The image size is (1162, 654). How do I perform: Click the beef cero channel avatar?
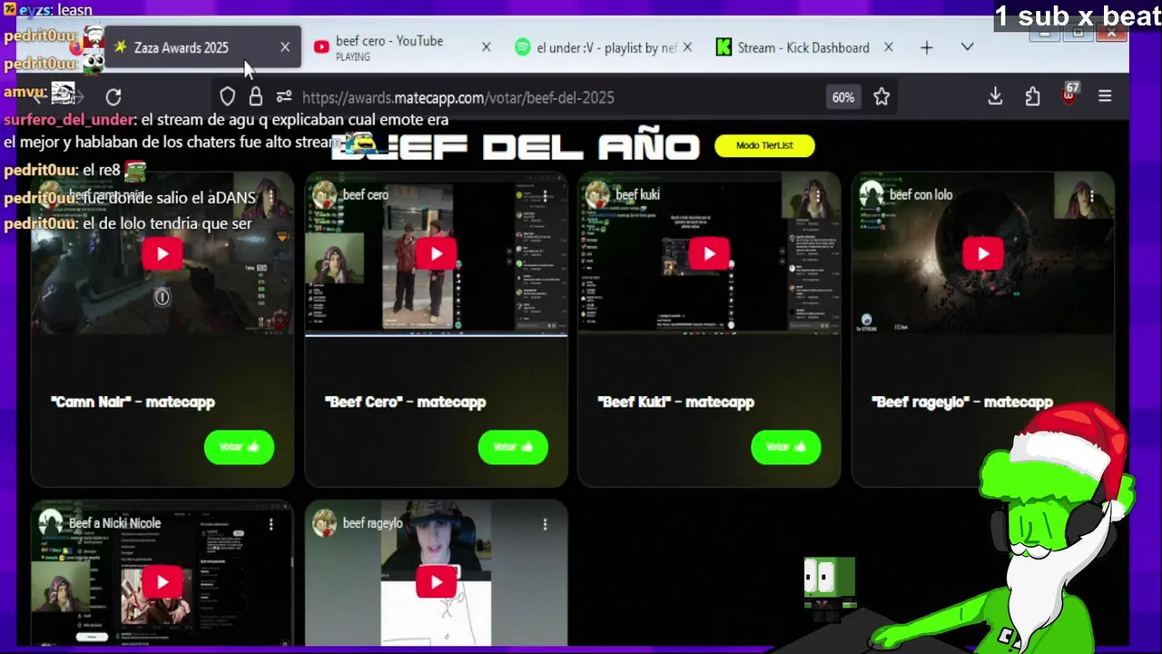(324, 194)
